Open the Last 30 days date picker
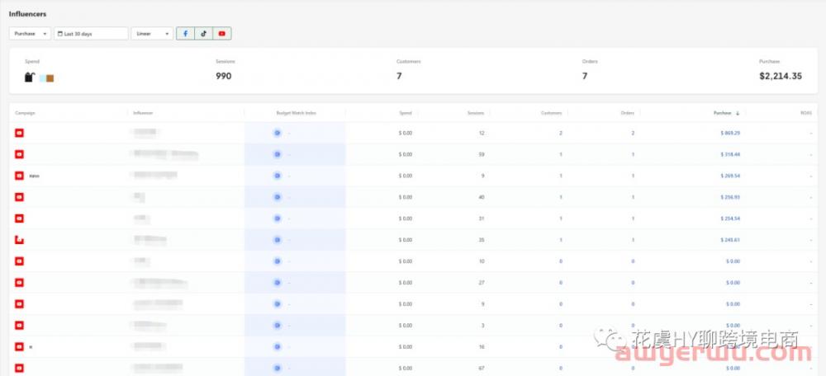826x376 pixels. (91, 34)
